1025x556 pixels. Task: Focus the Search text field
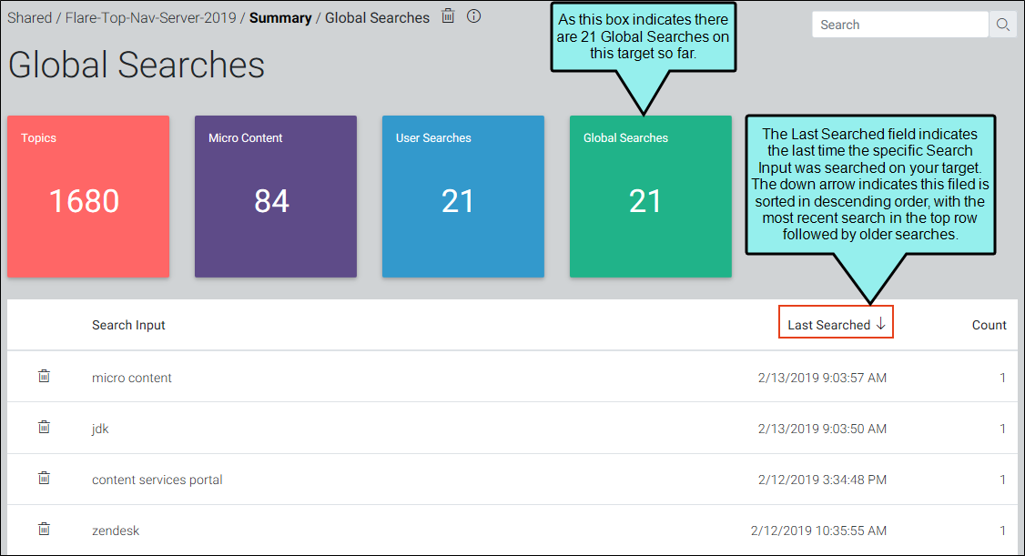(900, 25)
